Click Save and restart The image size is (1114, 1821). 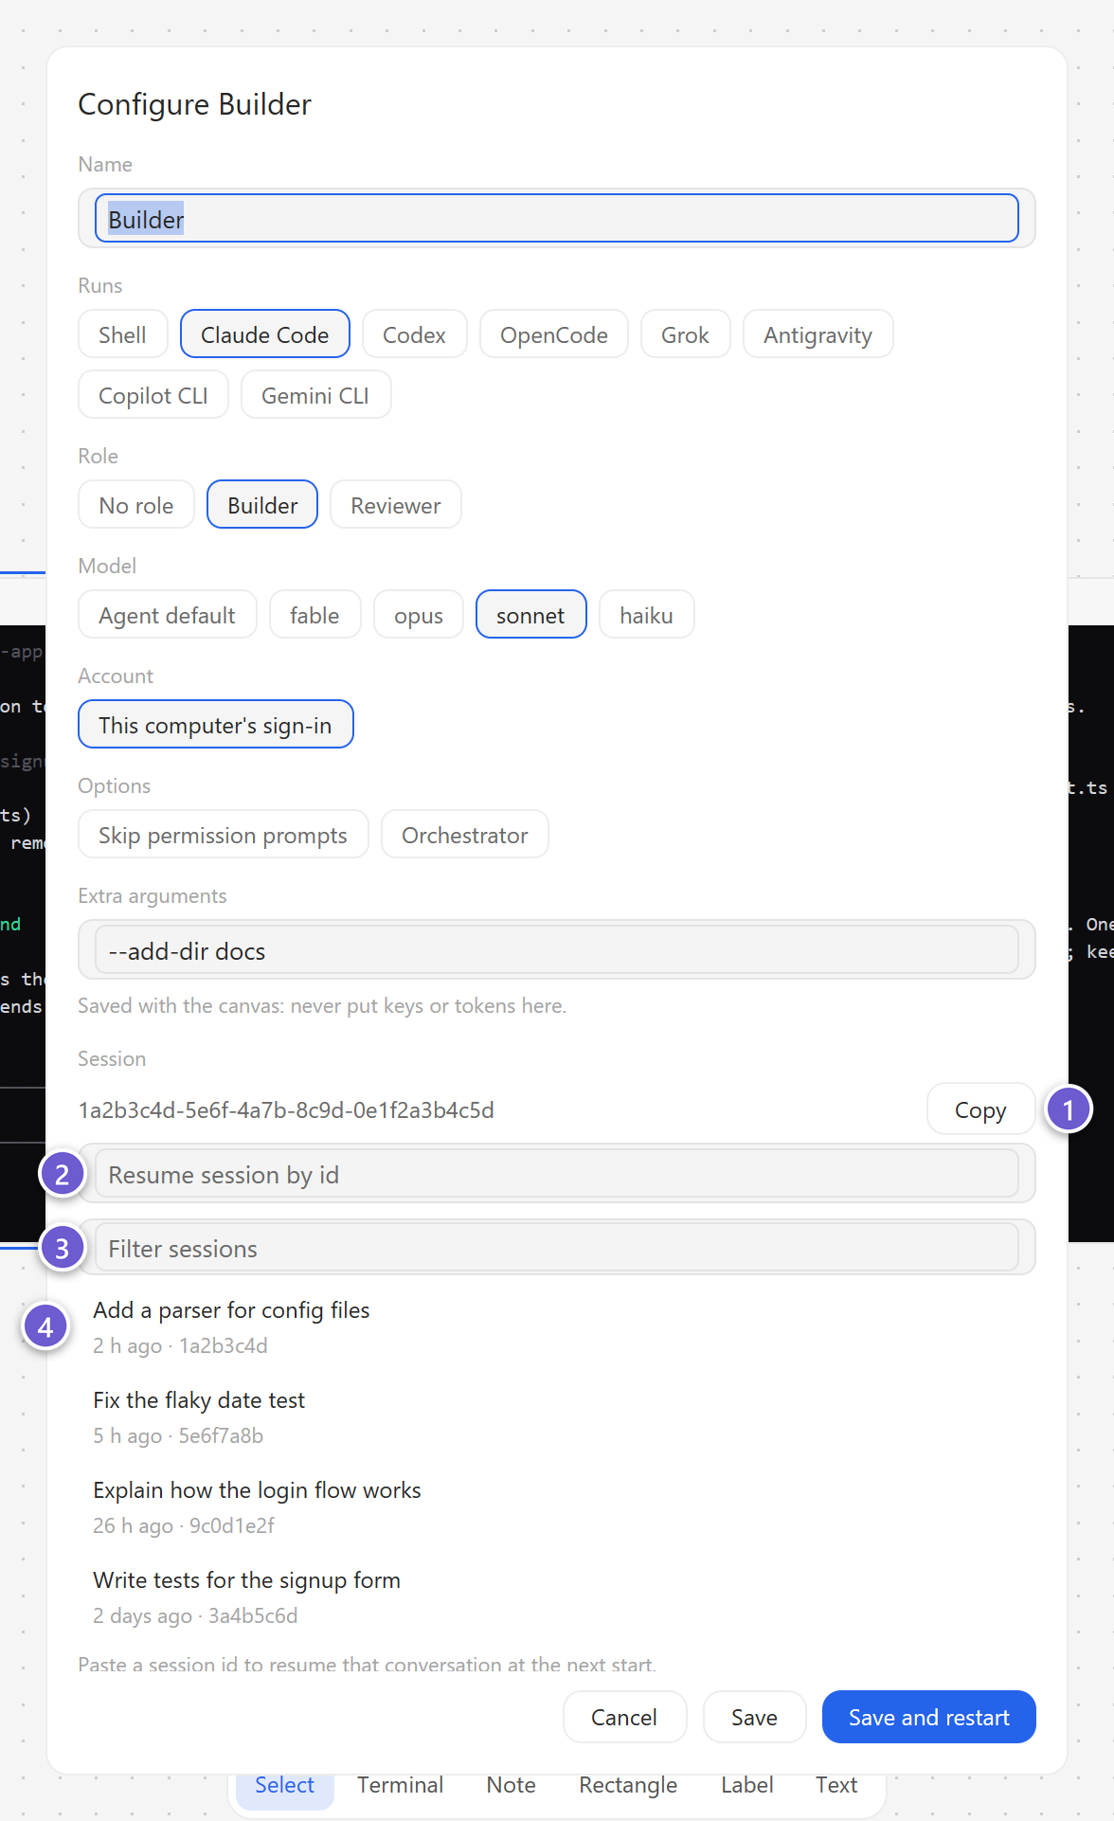coord(929,1717)
